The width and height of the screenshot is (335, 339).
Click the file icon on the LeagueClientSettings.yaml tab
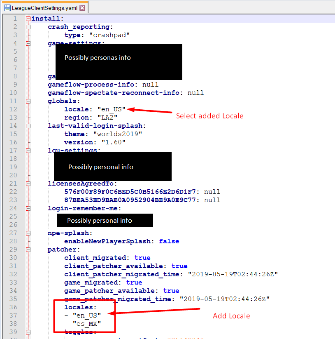tap(7, 8)
